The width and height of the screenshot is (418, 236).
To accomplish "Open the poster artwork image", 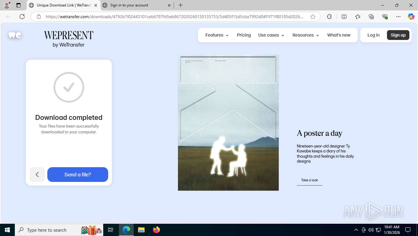I will point(228,123).
